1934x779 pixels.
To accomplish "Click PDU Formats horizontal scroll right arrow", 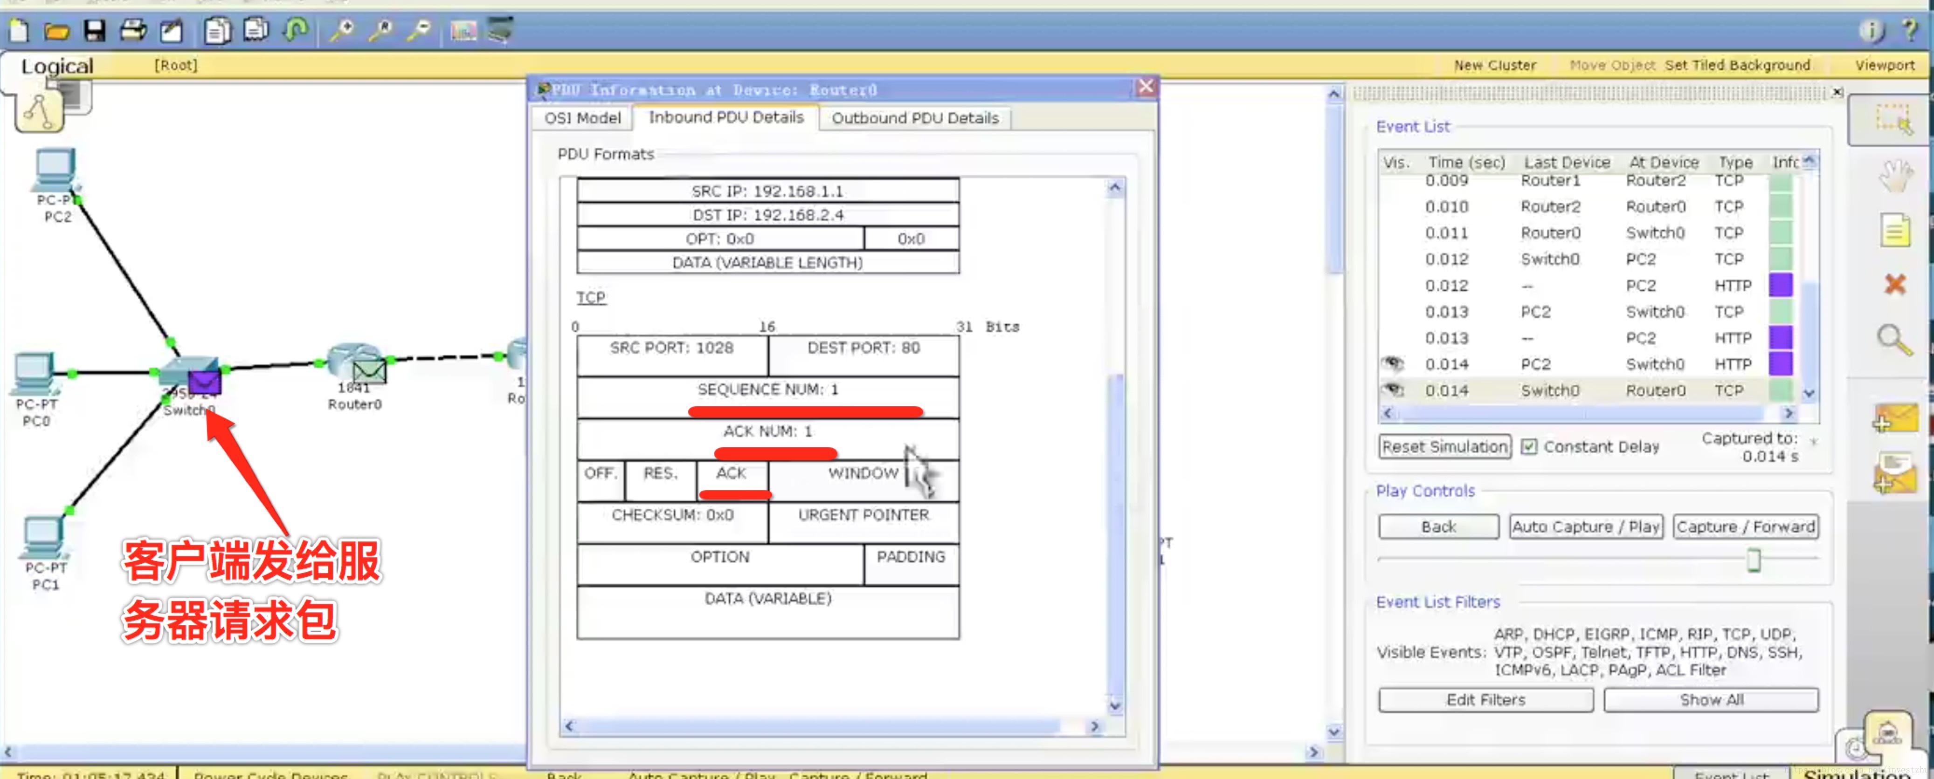I will click(1095, 726).
